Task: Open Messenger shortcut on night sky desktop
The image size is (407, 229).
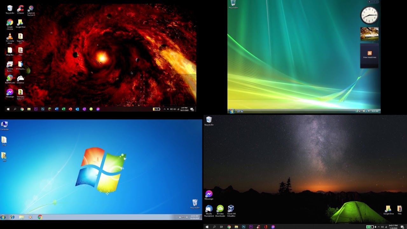Action: 209,195
